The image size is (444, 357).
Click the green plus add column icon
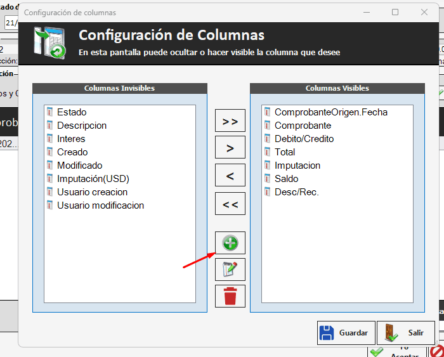pyautogui.click(x=230, y=243)
